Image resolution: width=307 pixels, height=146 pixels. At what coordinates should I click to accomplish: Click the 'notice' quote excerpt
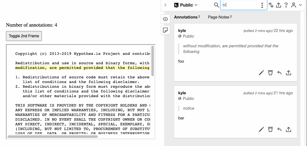[189, 108]
